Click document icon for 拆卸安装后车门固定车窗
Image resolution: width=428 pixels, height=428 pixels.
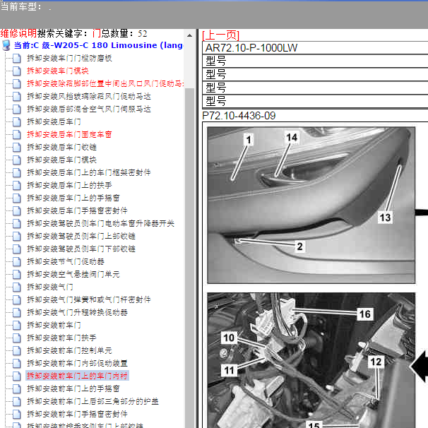pyautogui.click(x=17, y=134)
